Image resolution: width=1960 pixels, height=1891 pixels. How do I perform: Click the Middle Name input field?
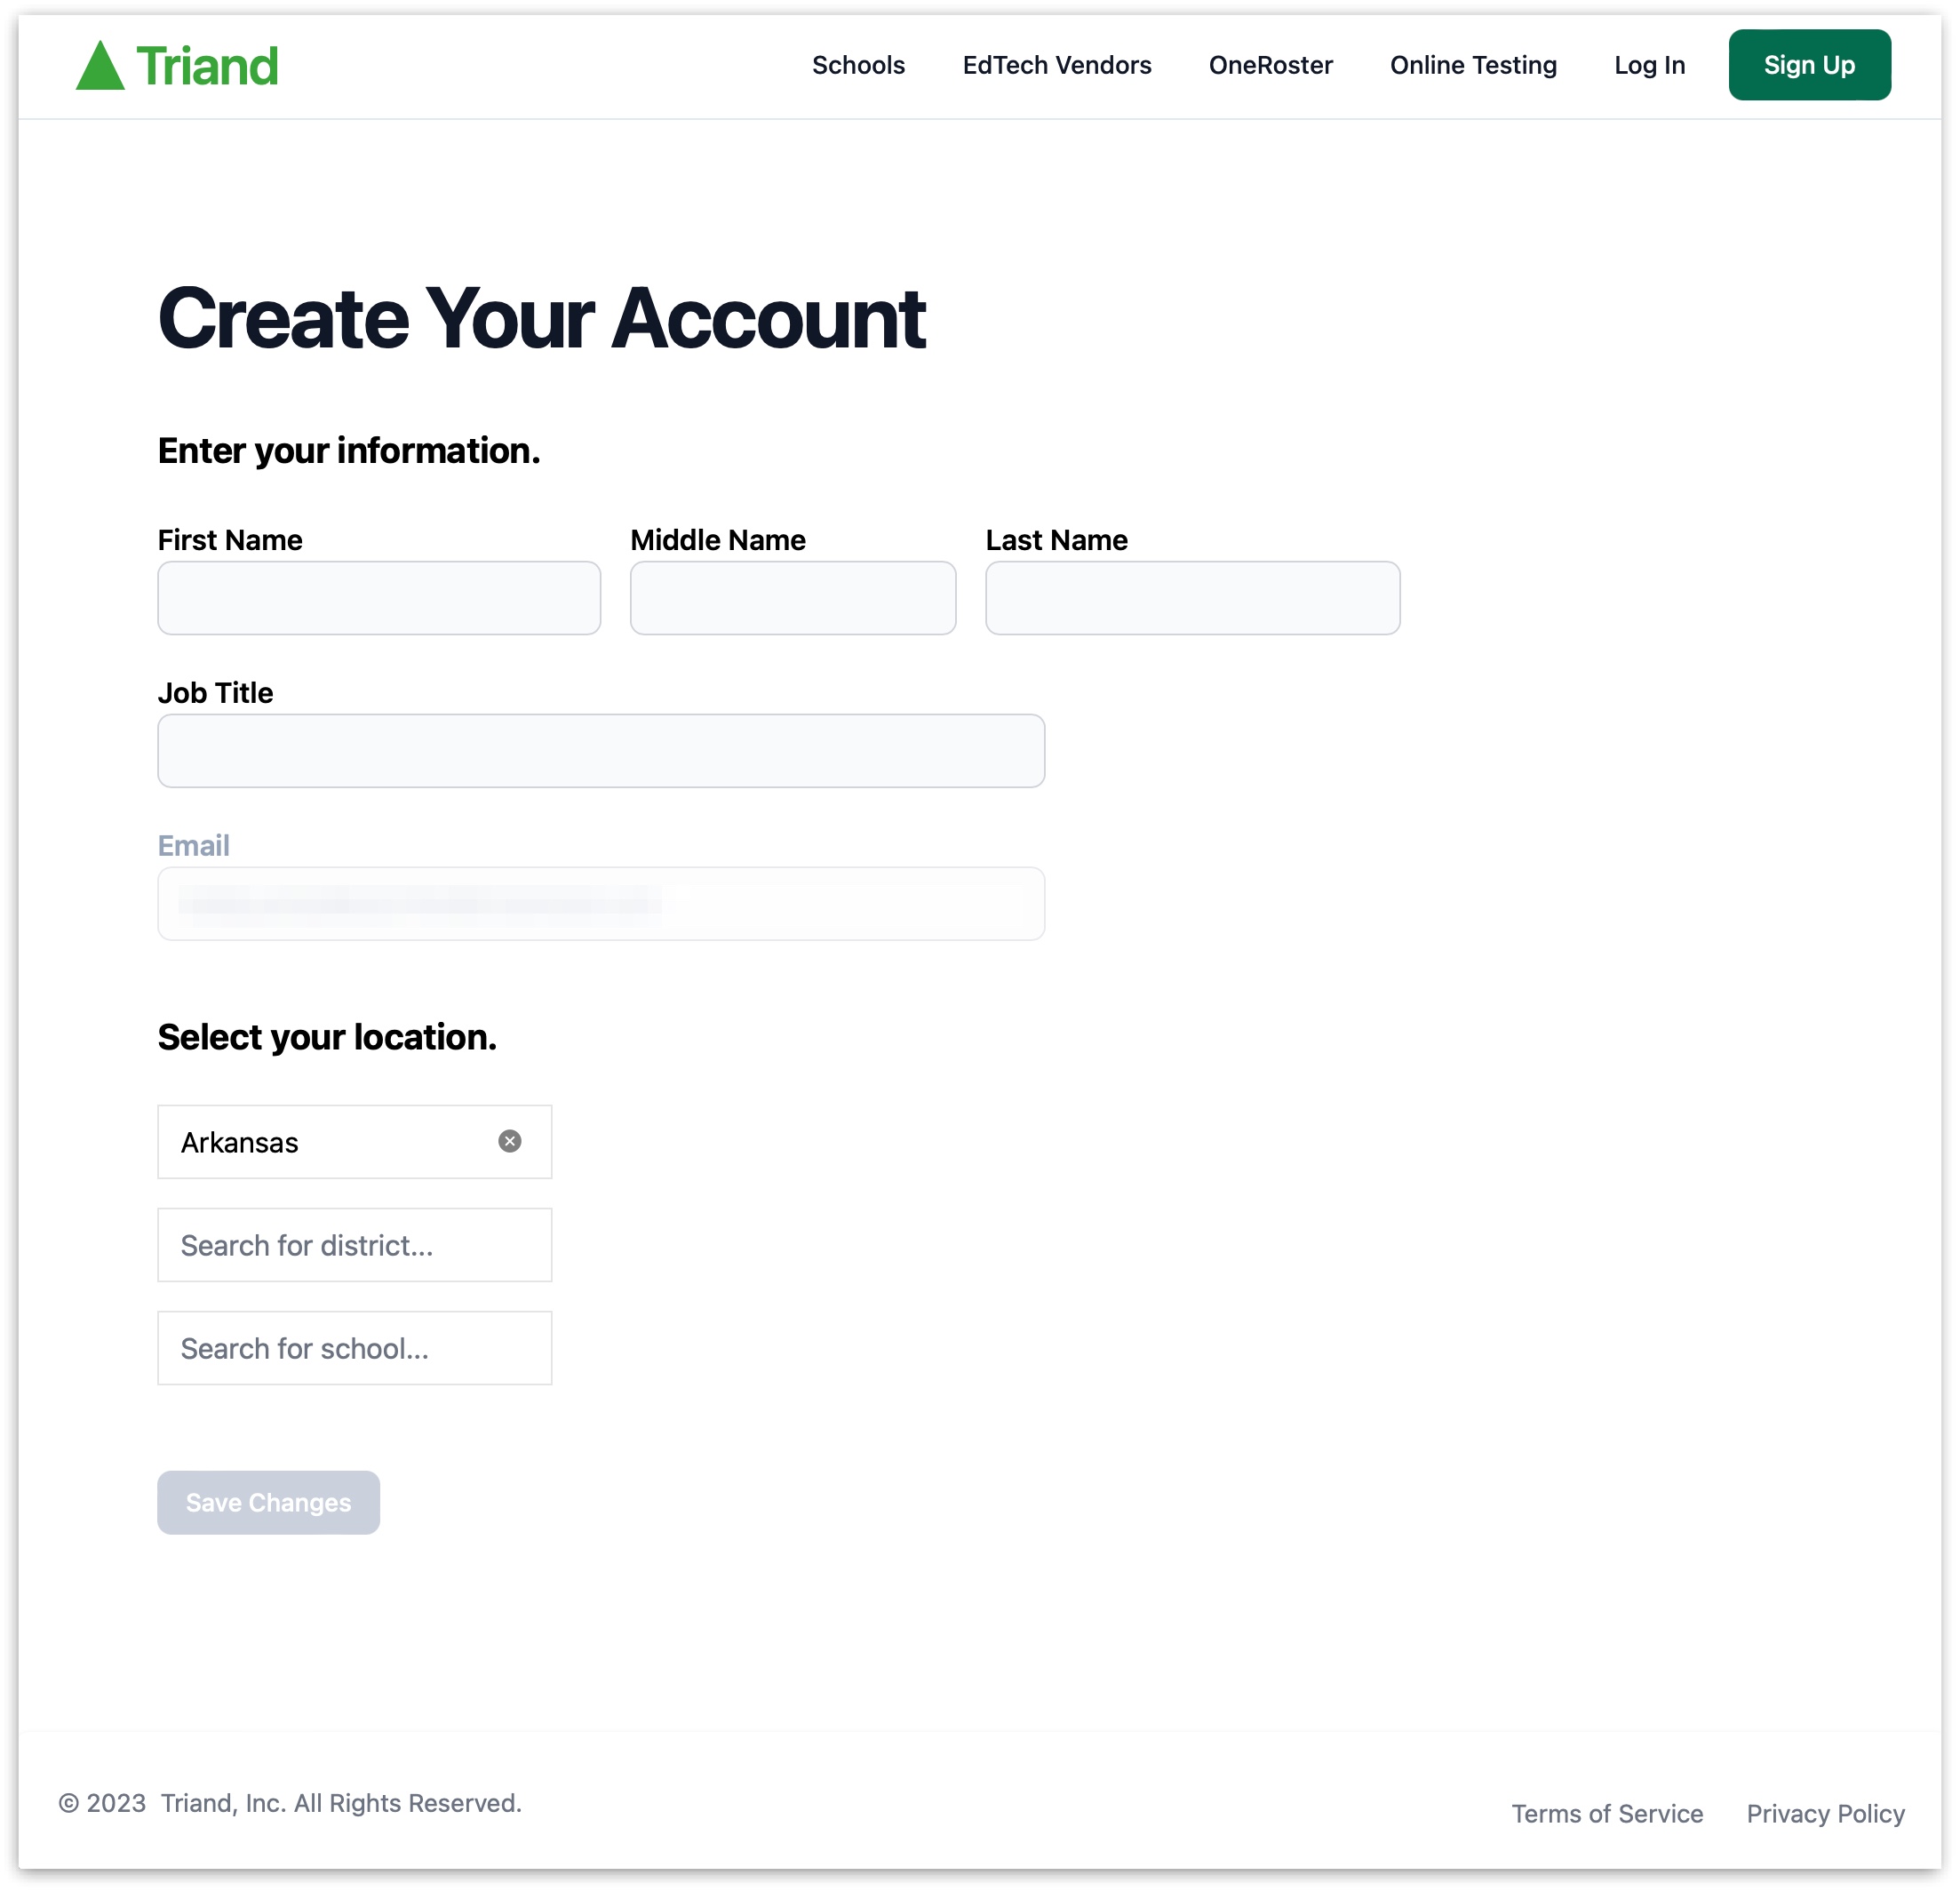791,597
